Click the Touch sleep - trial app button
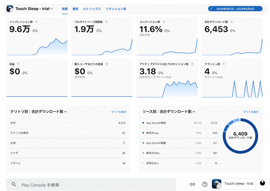 [x=233, y=184]
